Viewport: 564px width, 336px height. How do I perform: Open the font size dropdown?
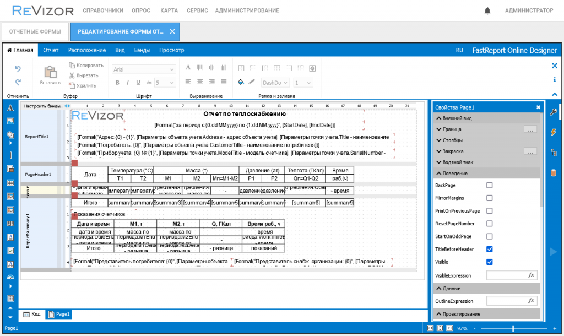[x=165, y=83]
